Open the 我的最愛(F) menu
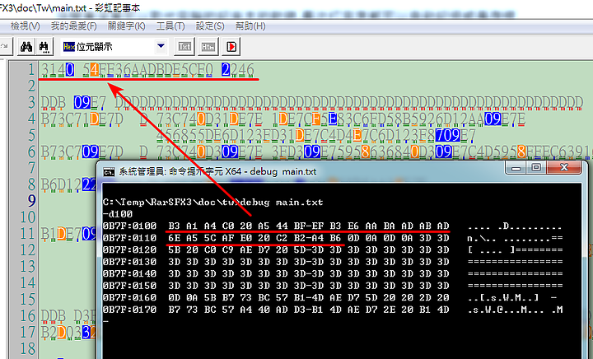The width and height of the screenshot is (593, 359). (74, 26)
